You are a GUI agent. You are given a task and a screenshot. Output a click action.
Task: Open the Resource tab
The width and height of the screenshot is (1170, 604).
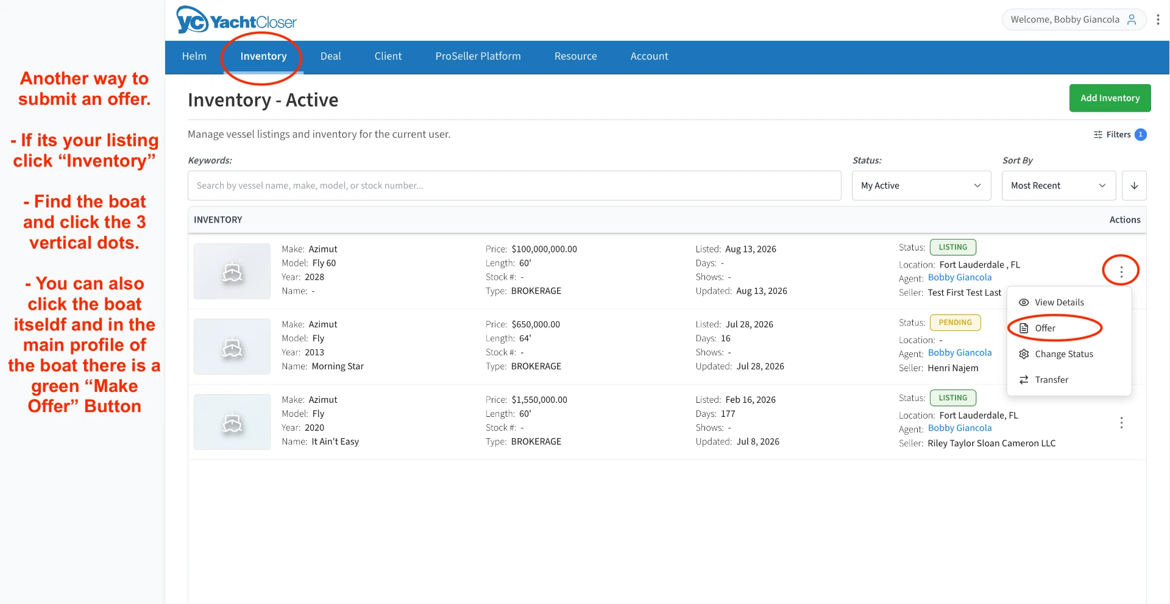(576, 56)
